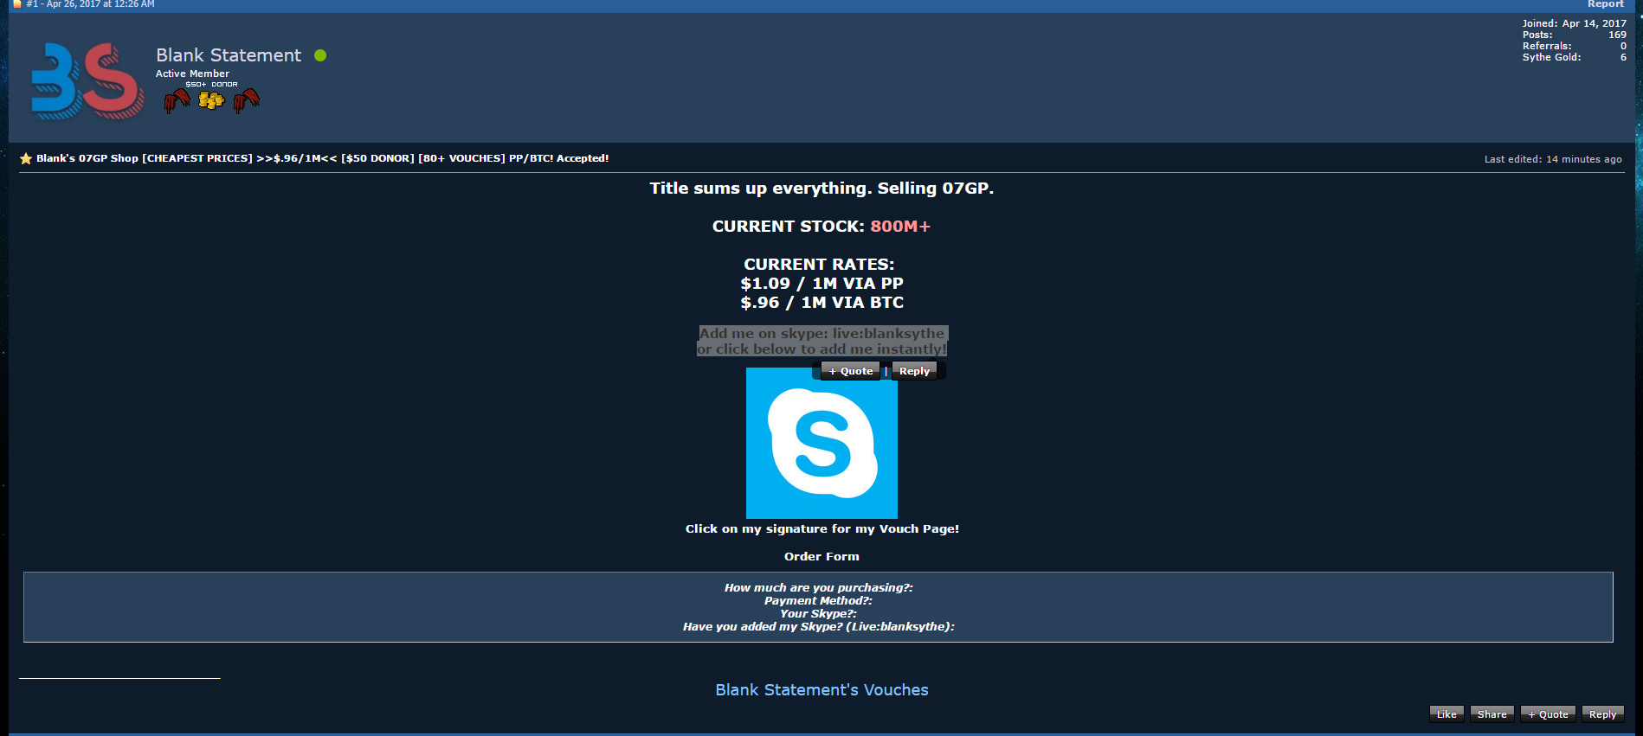Click the Like button
The image size is (1643, 736).
(x=1446, y=714)
